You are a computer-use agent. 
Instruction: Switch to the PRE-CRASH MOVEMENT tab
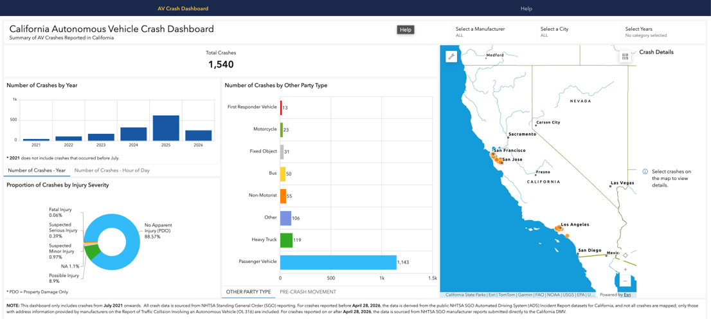pyautogui.click(x=308, y=292)
